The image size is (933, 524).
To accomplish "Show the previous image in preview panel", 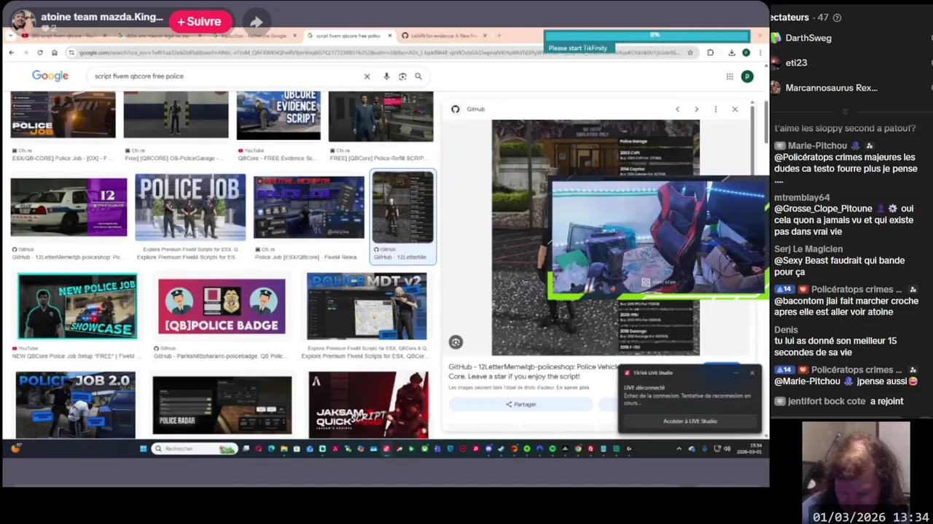I will coord(677,109).
